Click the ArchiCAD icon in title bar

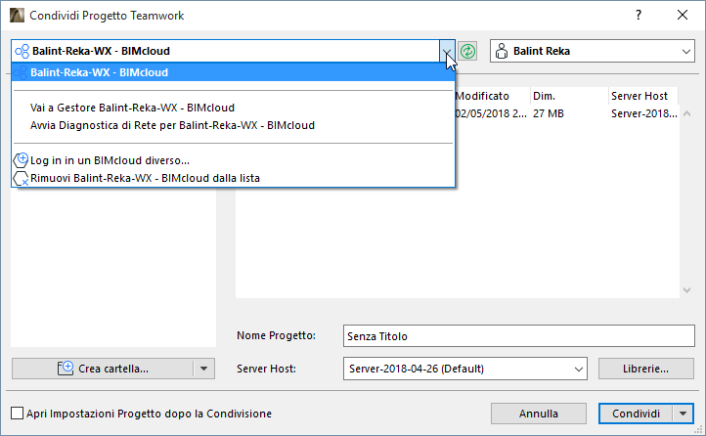(17, 16)
